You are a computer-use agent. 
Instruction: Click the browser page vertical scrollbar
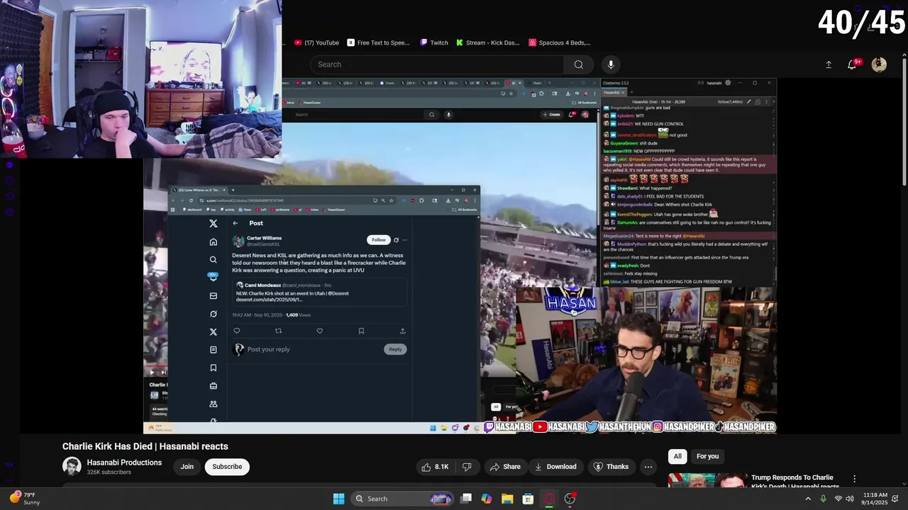904,120
